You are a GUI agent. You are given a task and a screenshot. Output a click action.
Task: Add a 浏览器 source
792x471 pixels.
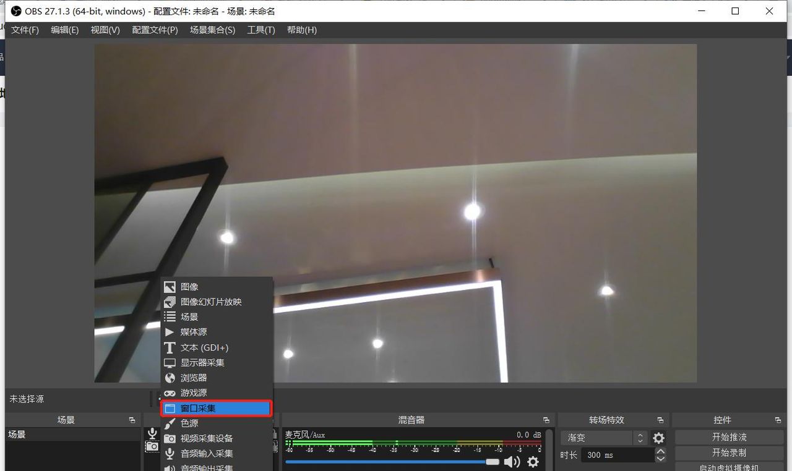(x=217, y=378)
